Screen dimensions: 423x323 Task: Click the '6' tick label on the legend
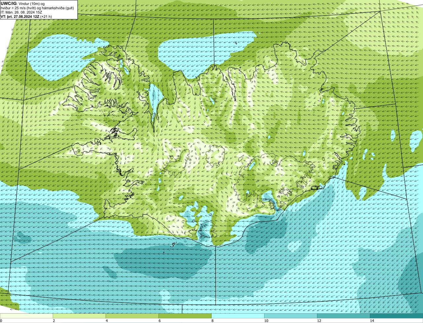coord(159,321)
